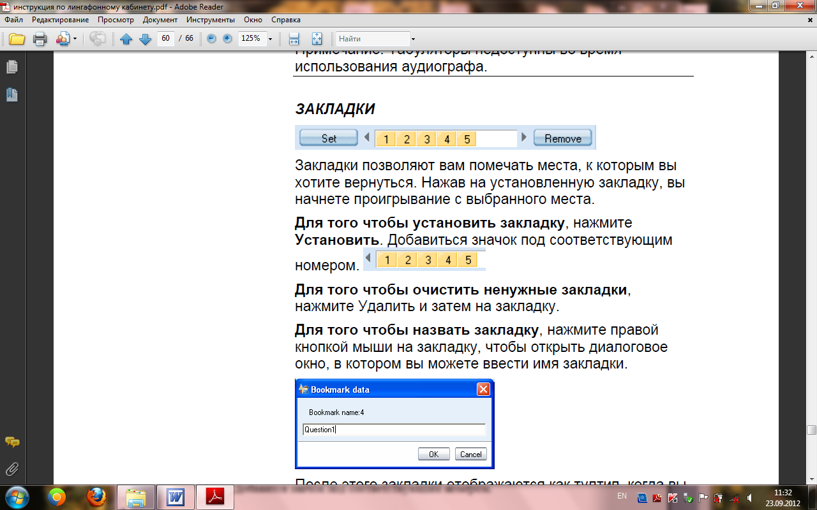Open the collaborate people-and-page icon
Viewport: 817px width, 510px height.
[x=63, y=39]
